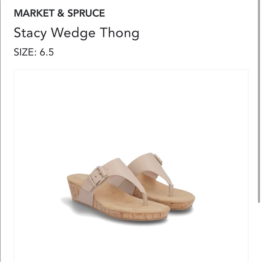Select the SIZE: 6.5 label
262x262 pixels.
[34, 52]
